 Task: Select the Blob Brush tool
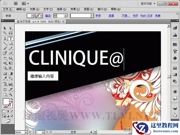pyautogui.click(x=5, y=53)
